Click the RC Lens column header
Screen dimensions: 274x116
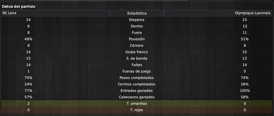coord(55,13)
